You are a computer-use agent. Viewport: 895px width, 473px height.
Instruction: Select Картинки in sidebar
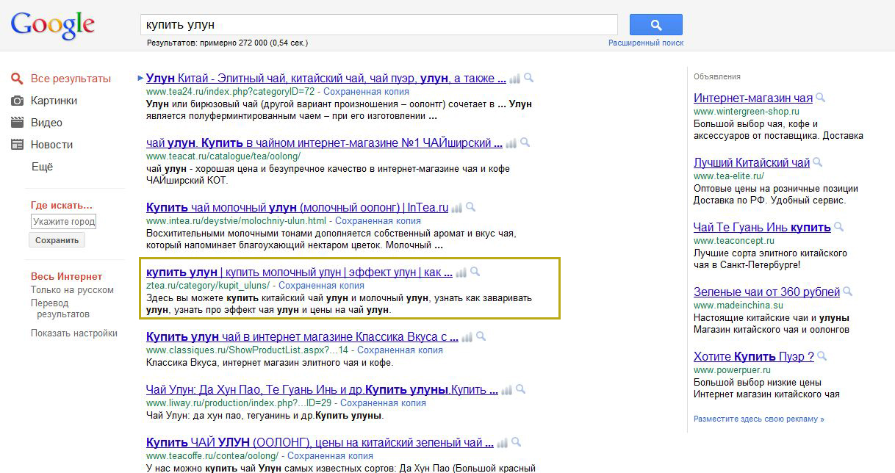pos(54,101)
